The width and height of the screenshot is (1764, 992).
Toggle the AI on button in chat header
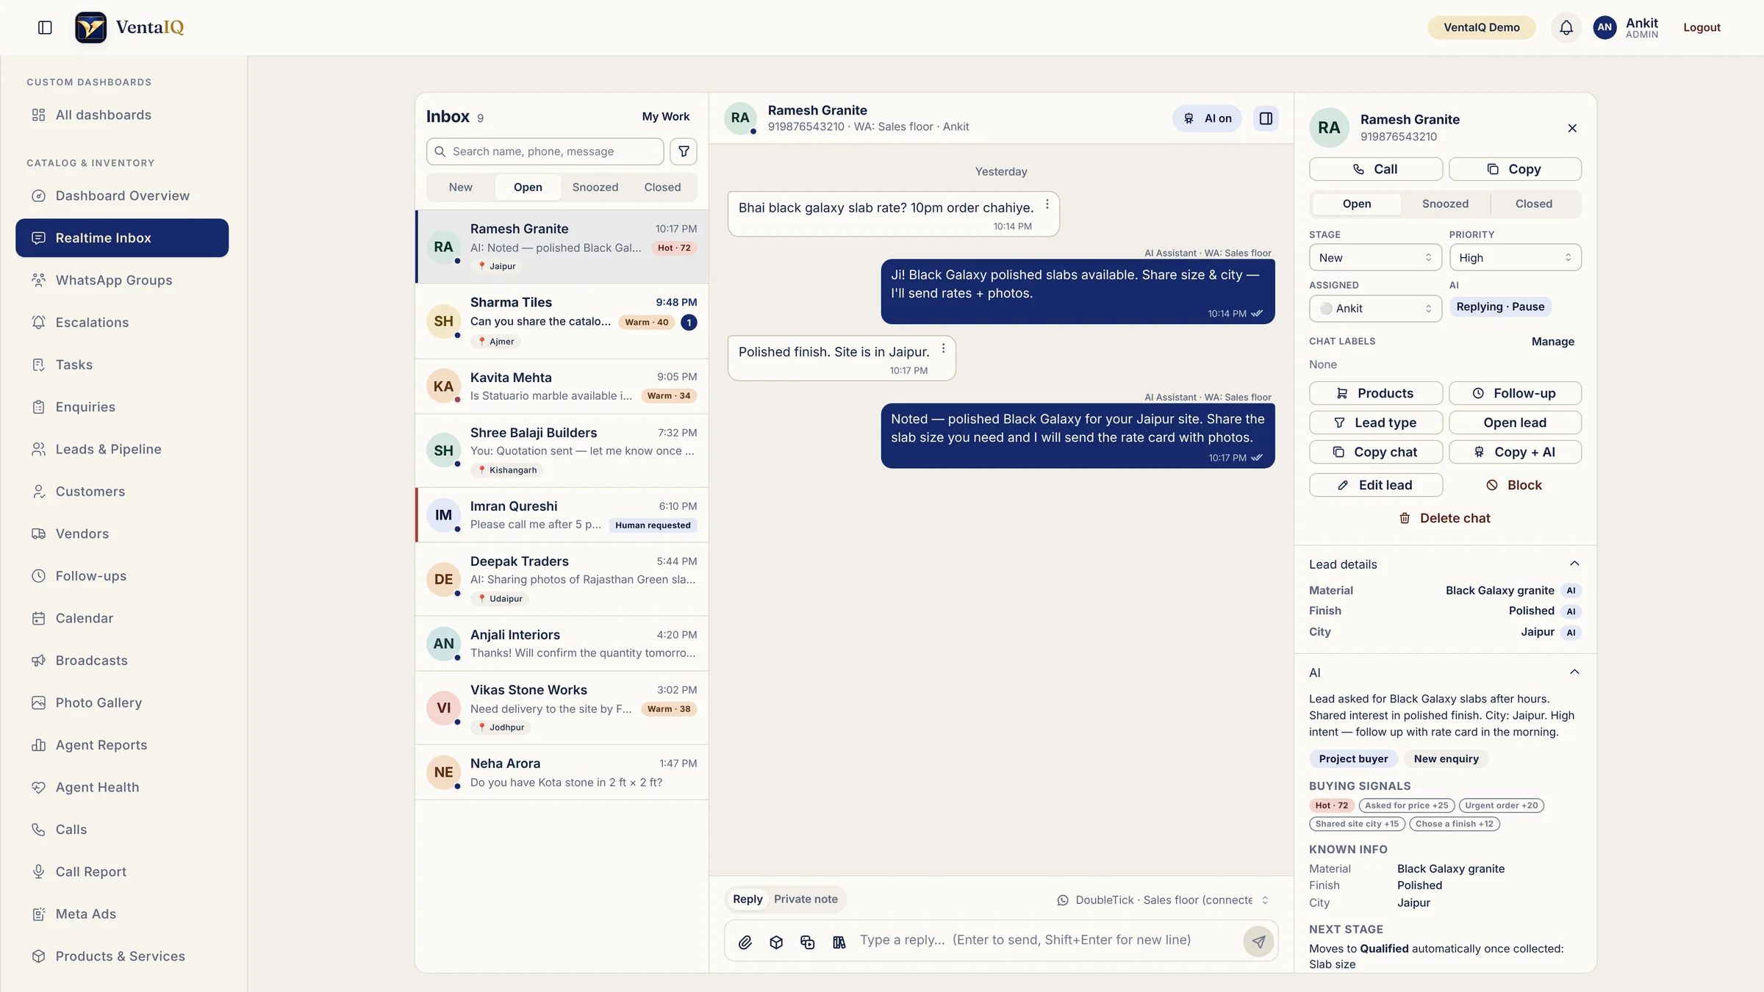click(x=1207, y=118)
